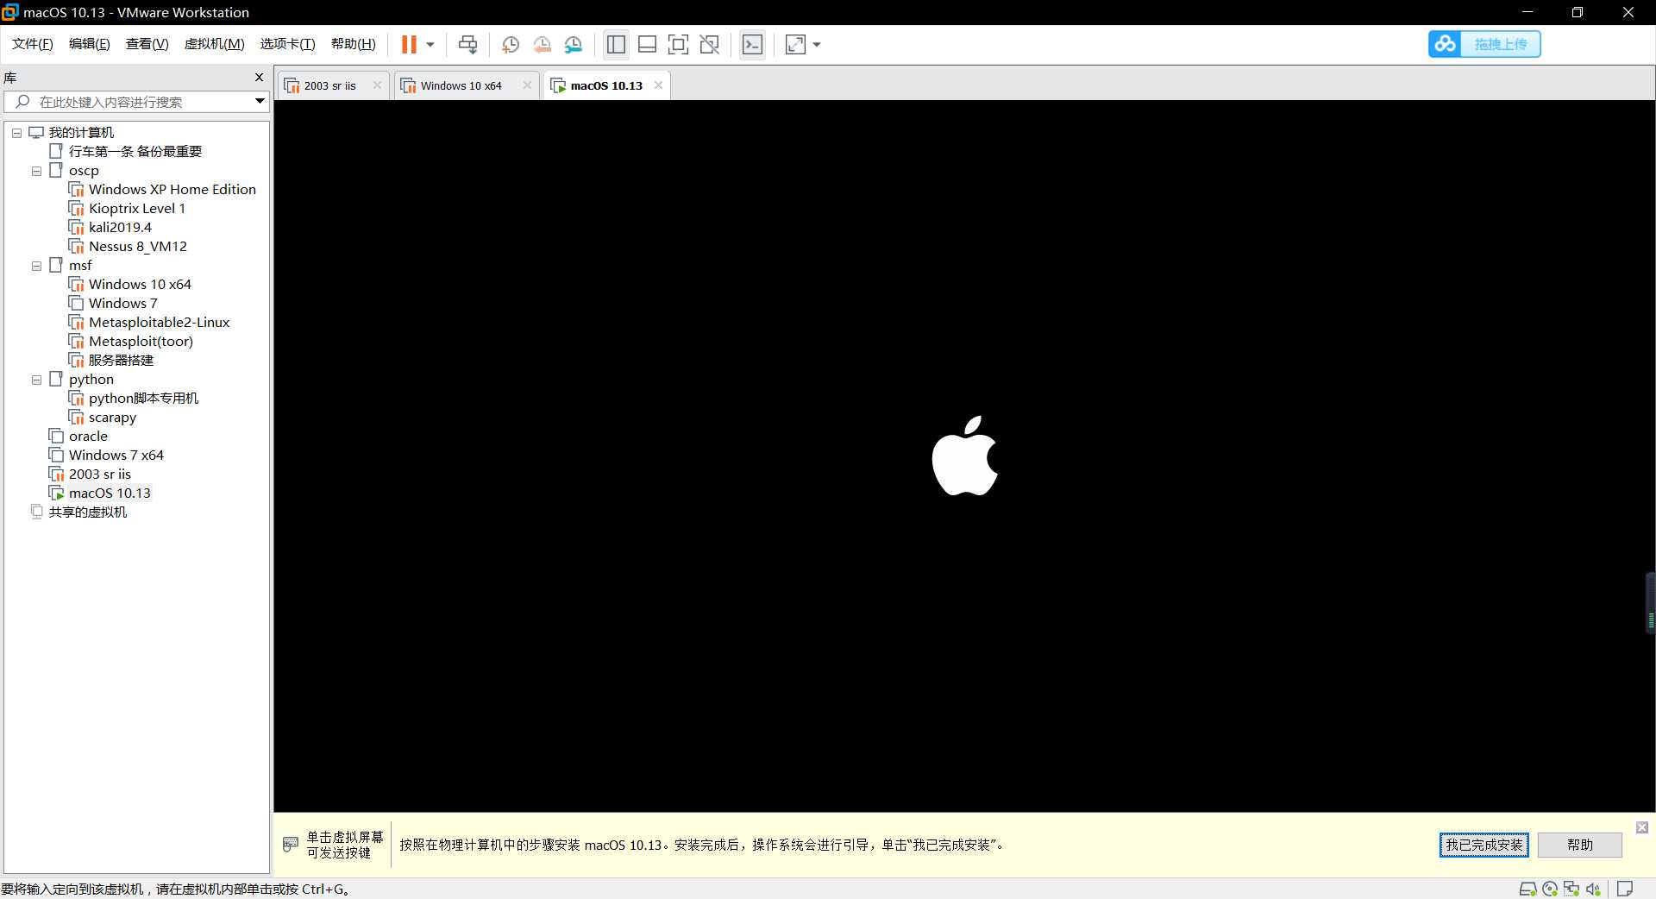Select Nessus 8_VM12 VM
This screenshot has width=1656, height=899.
[x=137, y=246]
